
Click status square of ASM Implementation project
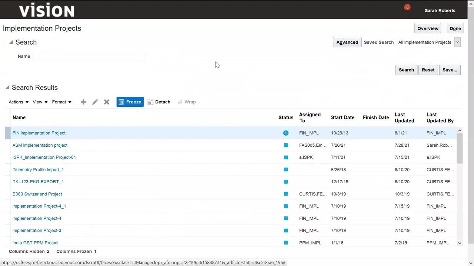[286, 145]
